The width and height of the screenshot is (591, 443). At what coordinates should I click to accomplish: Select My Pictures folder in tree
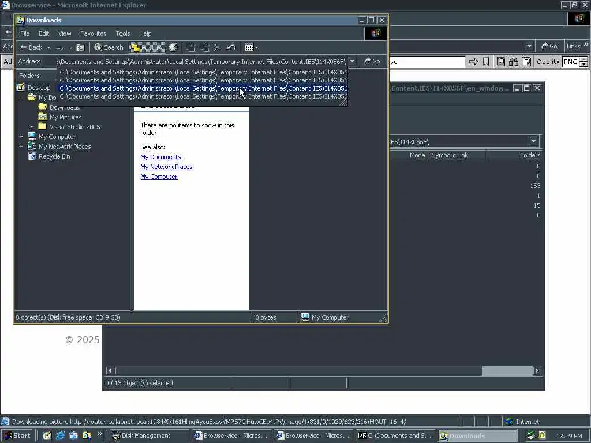pyautogui.click(x=66, y=117)
